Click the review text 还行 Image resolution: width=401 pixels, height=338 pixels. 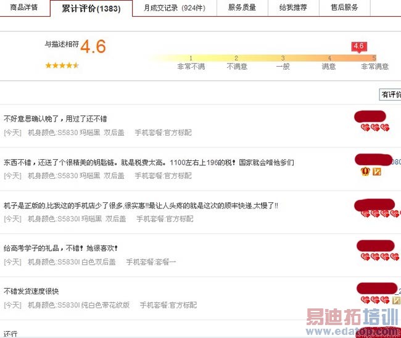coord(10,334)
